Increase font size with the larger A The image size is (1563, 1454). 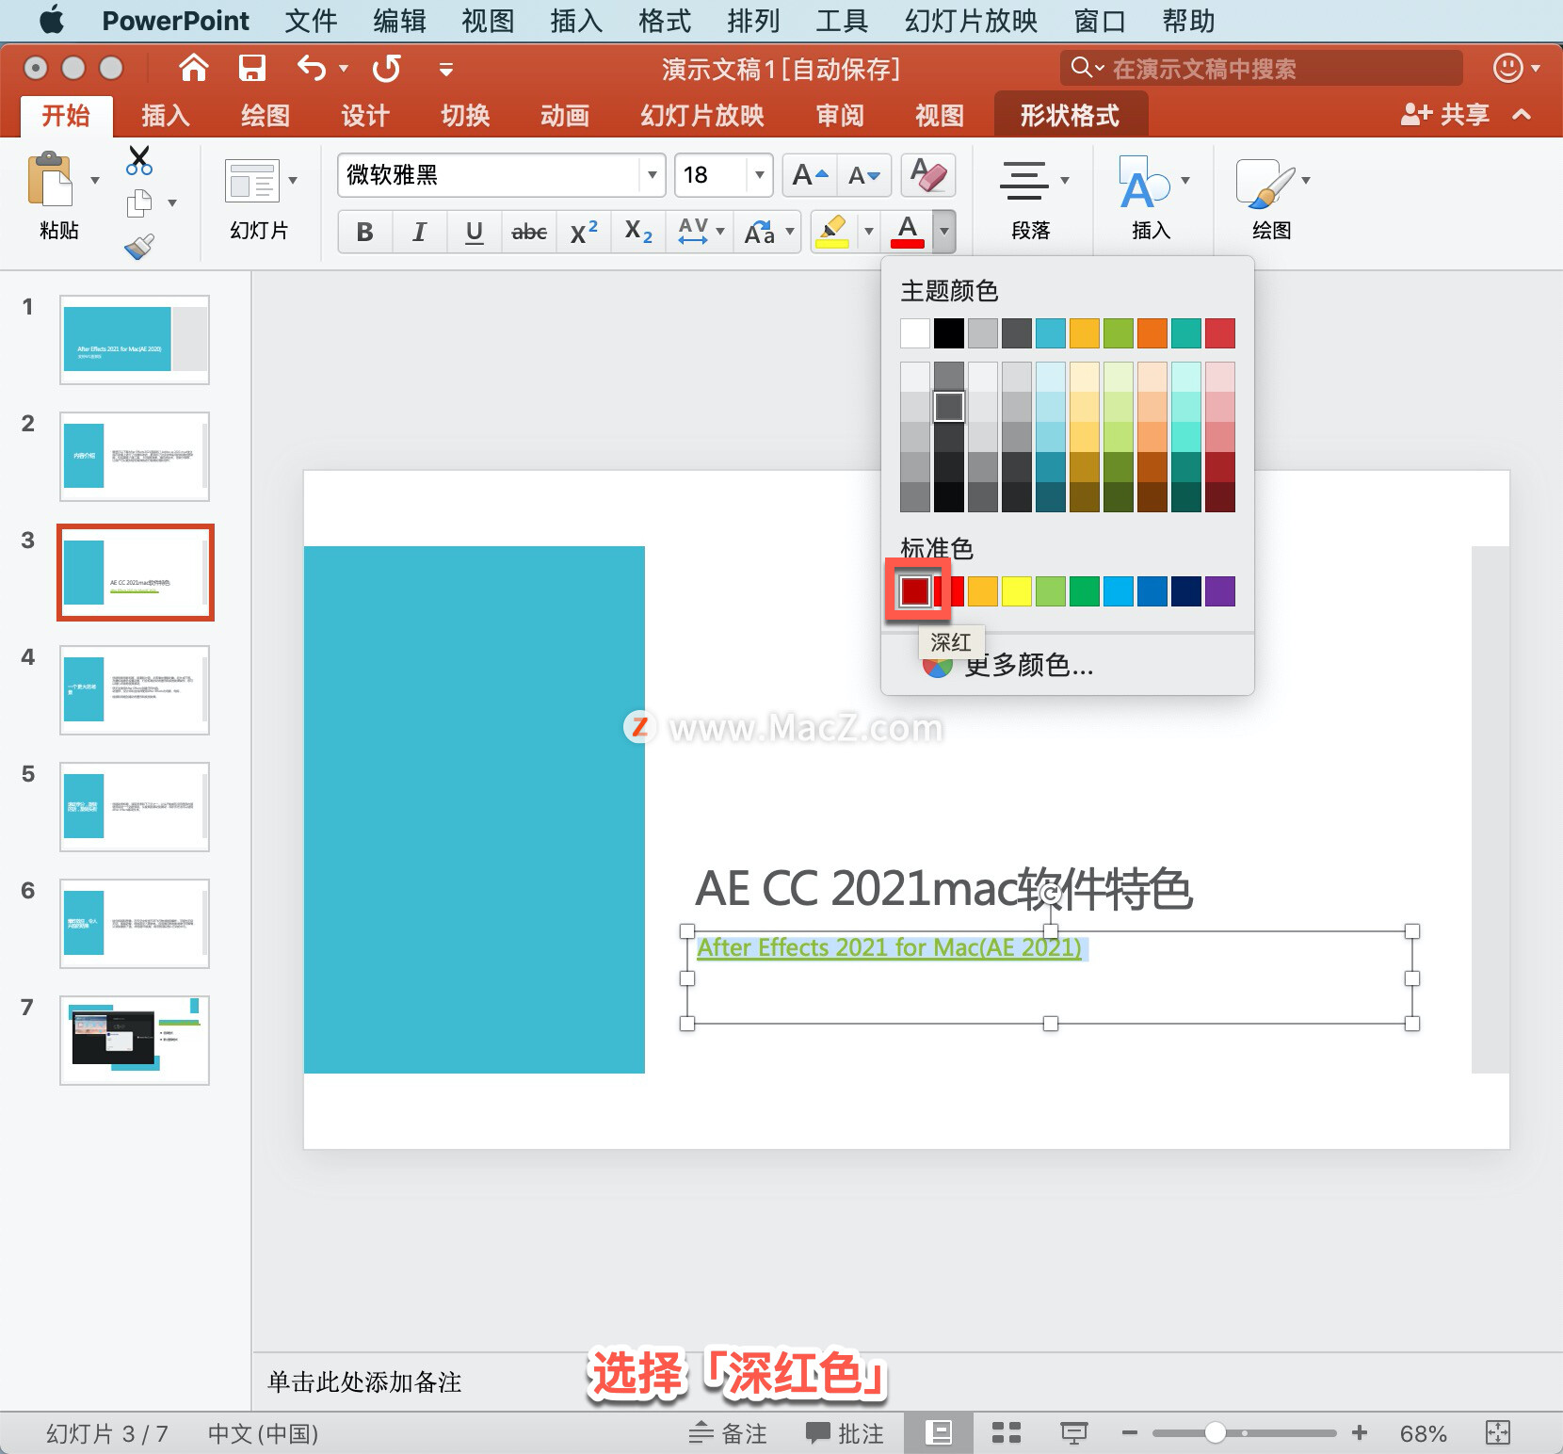(810, 175)
